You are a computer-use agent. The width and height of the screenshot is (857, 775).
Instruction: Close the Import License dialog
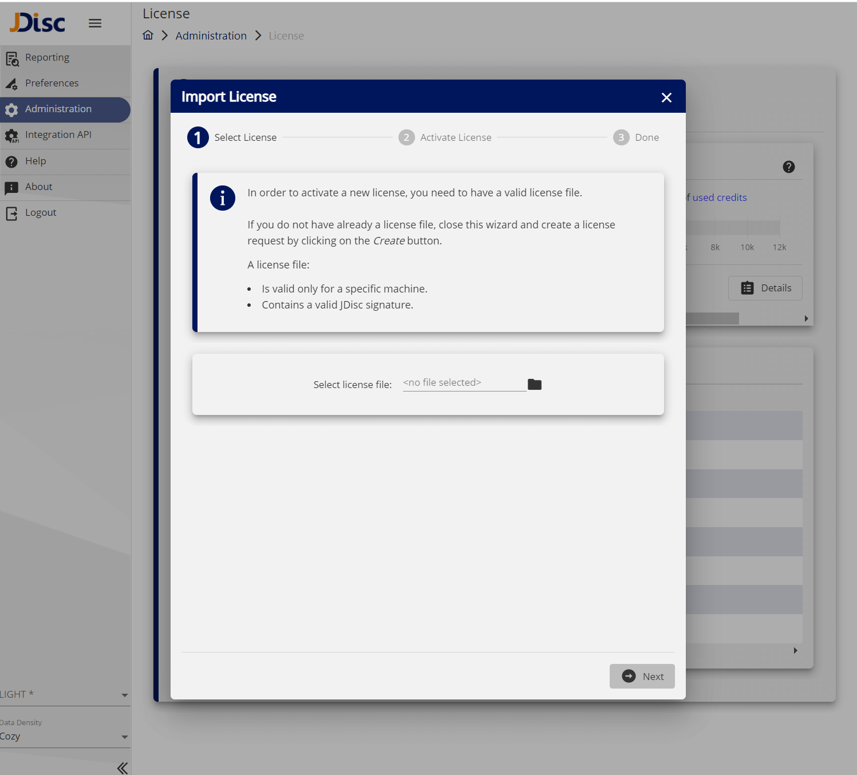(x=666, y=98)
